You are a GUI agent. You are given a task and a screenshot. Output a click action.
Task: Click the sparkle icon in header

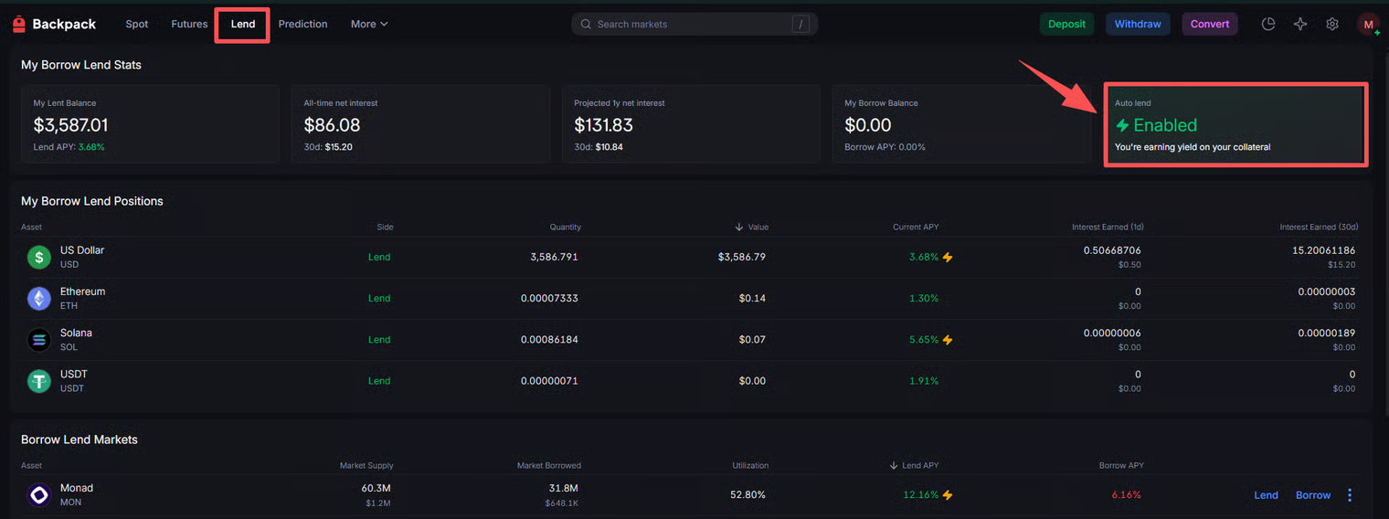pyautogui.click(x=1300, y=25)
